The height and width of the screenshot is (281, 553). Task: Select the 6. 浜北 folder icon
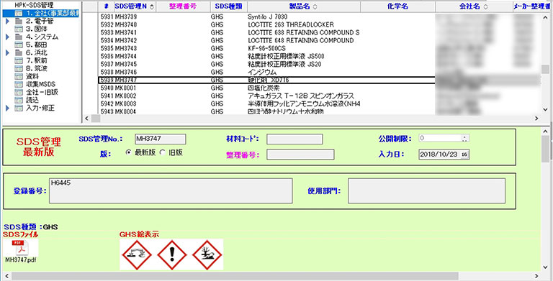click(19, 52)
